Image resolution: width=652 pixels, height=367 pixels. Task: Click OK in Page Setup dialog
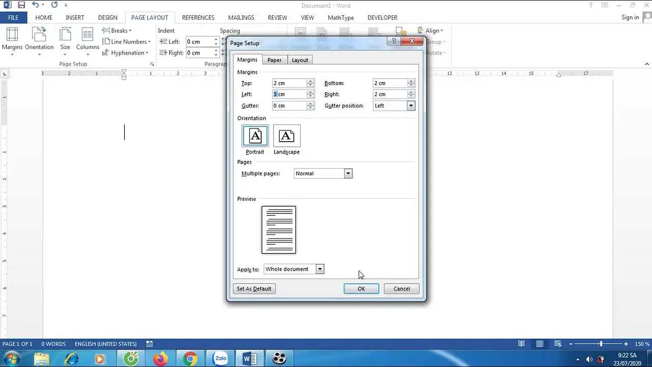point(361,289)
